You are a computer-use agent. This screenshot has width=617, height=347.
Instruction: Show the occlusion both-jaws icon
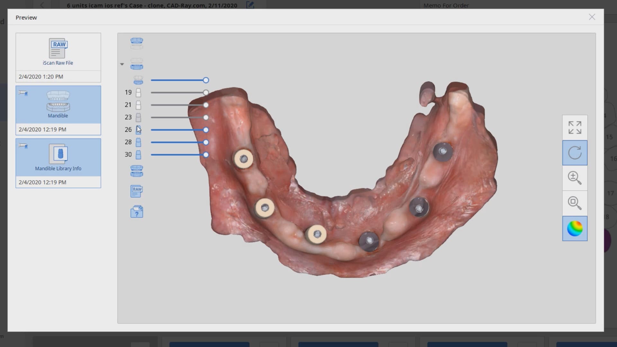pyautogui.click(x=137, y=171)
